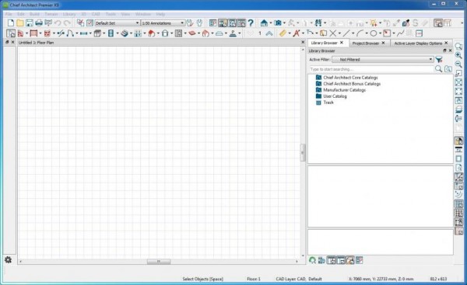Choose the draw line CAD tool
Viewport: 467px width, 285px height.
(346, 33)
